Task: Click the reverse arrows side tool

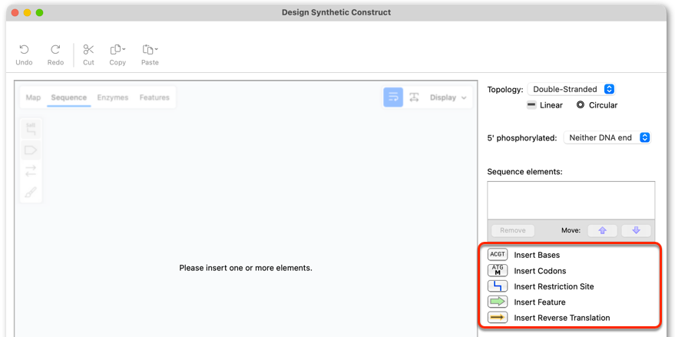Action: [31, 171]
